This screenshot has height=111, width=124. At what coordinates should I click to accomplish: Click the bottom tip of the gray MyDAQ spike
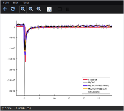pos(24,93)
